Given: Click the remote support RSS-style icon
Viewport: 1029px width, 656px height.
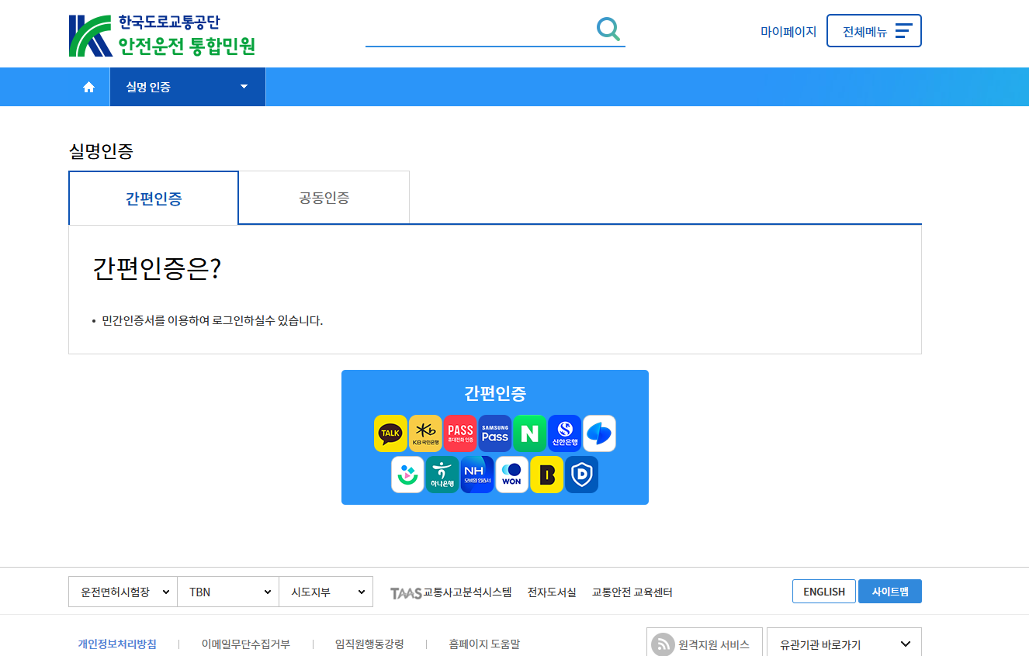Looking at the screenshot, I should (x=663, y=644).
